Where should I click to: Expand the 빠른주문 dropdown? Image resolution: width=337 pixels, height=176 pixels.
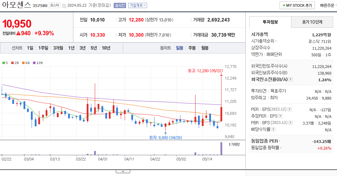(x=328, y=5)
